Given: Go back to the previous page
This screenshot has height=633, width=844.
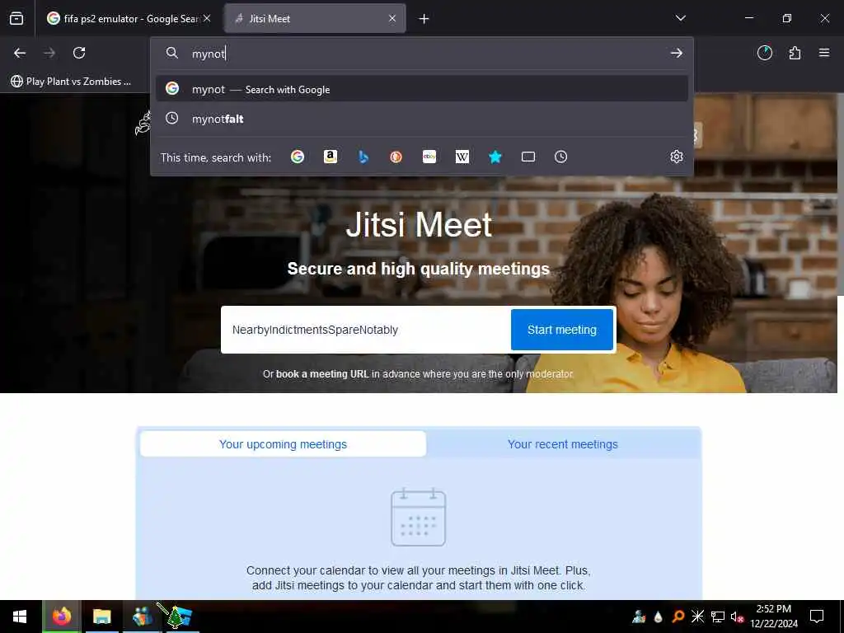Looking at the screenshot, I should pos(20,53).
